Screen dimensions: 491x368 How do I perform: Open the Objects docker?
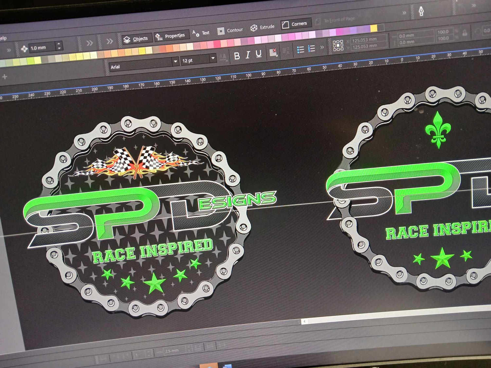coord(136,39)
